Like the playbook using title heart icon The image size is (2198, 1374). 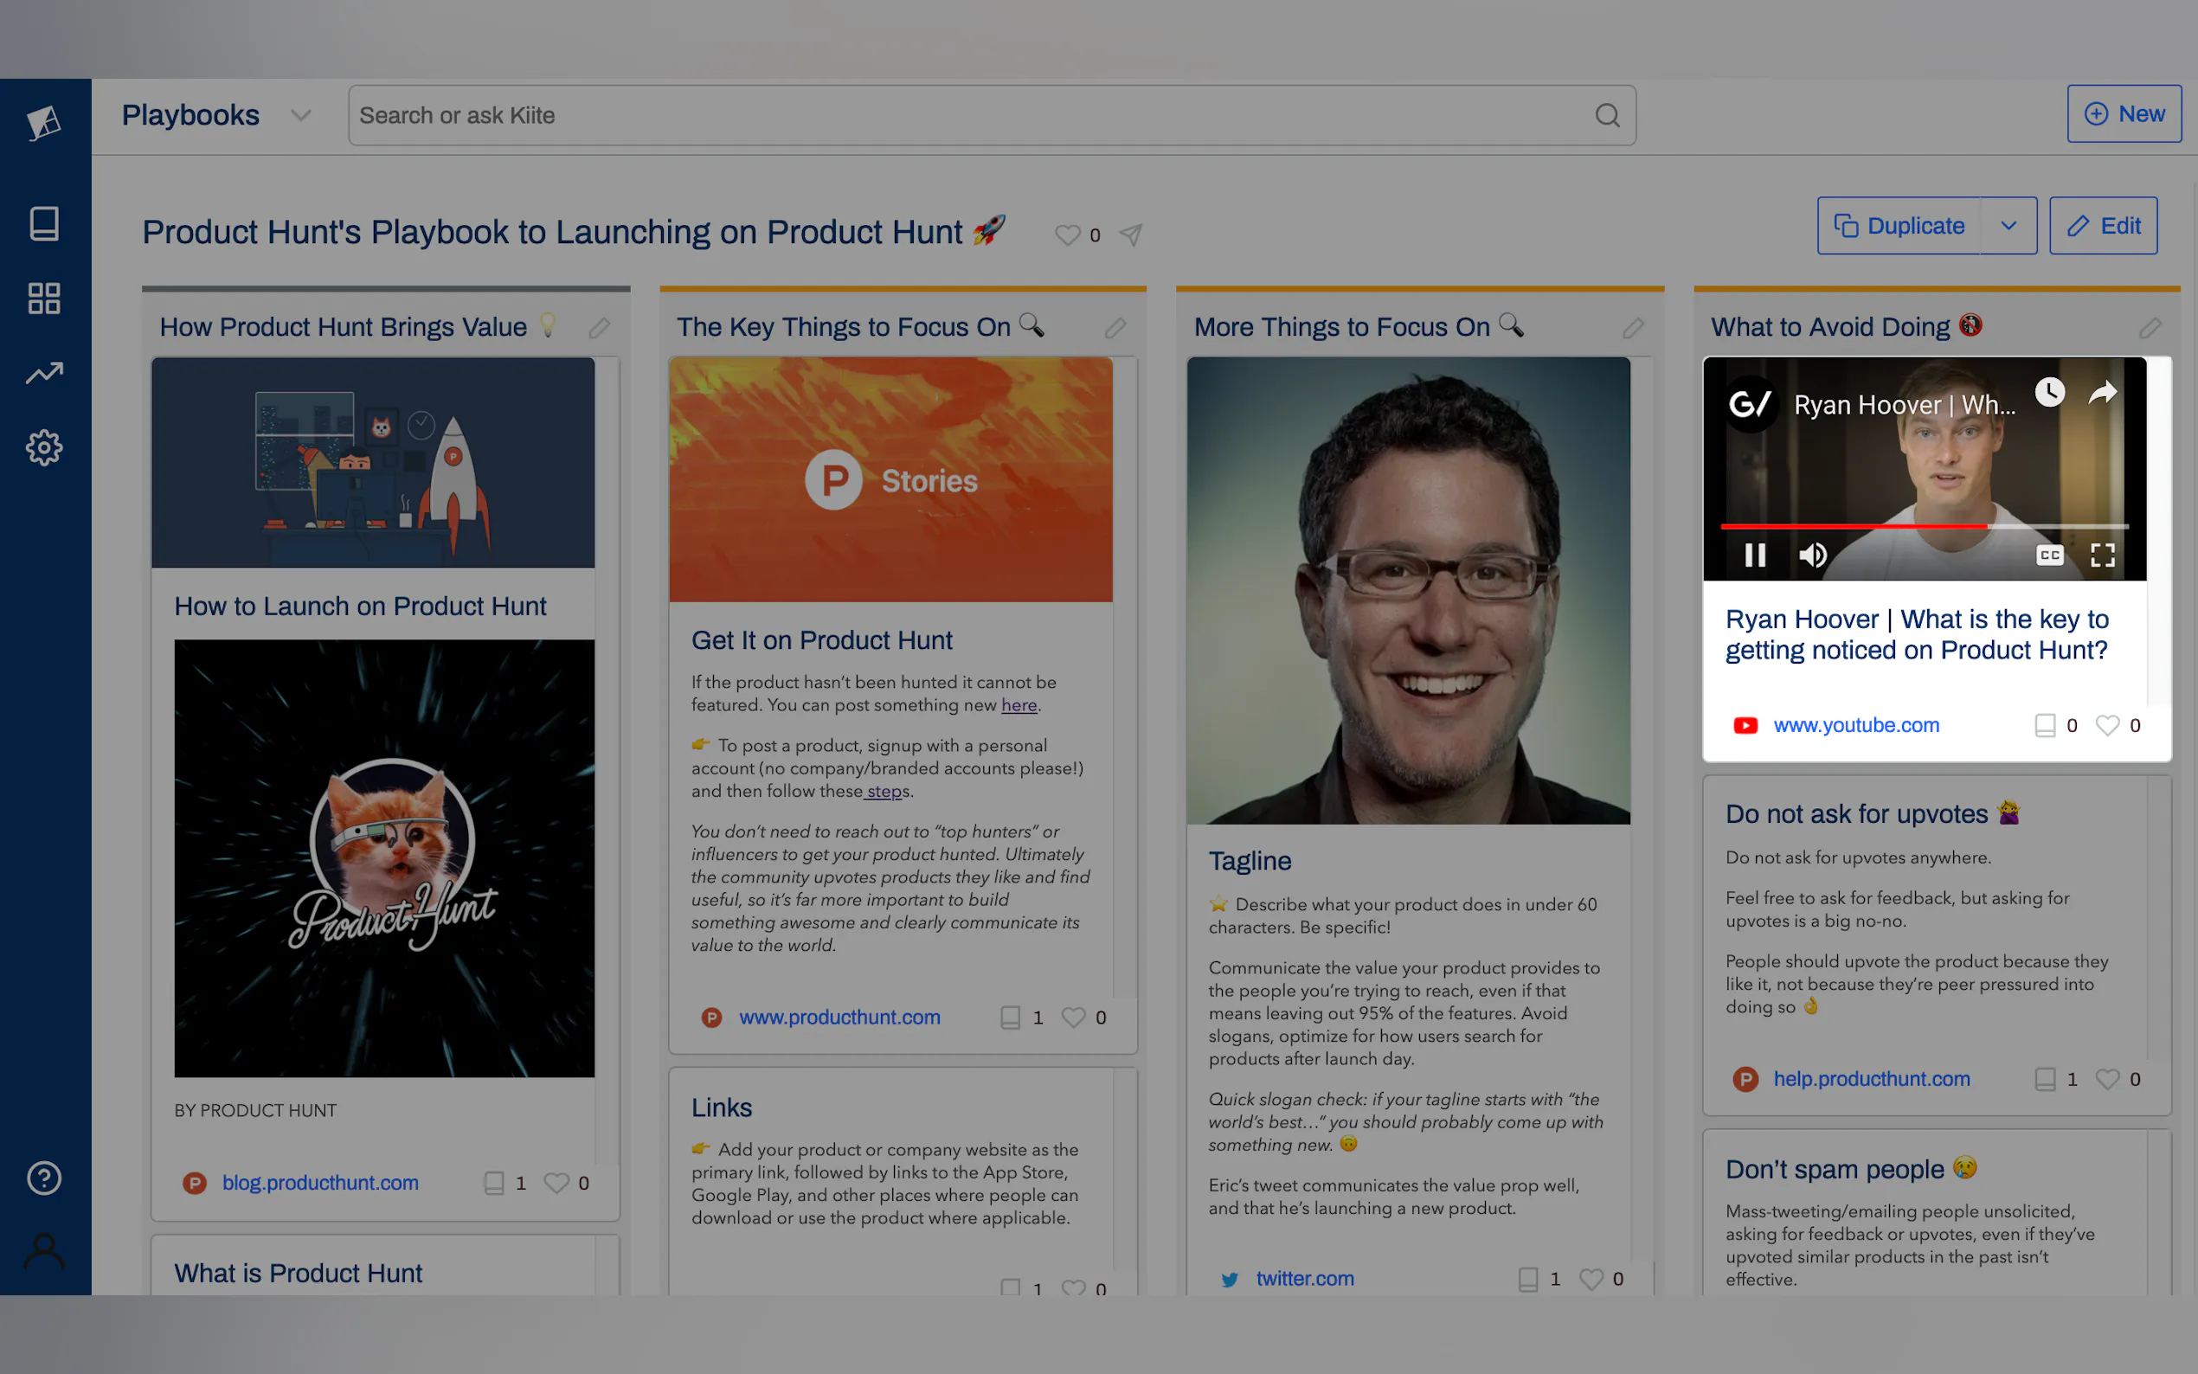[x=1068, y=235]
